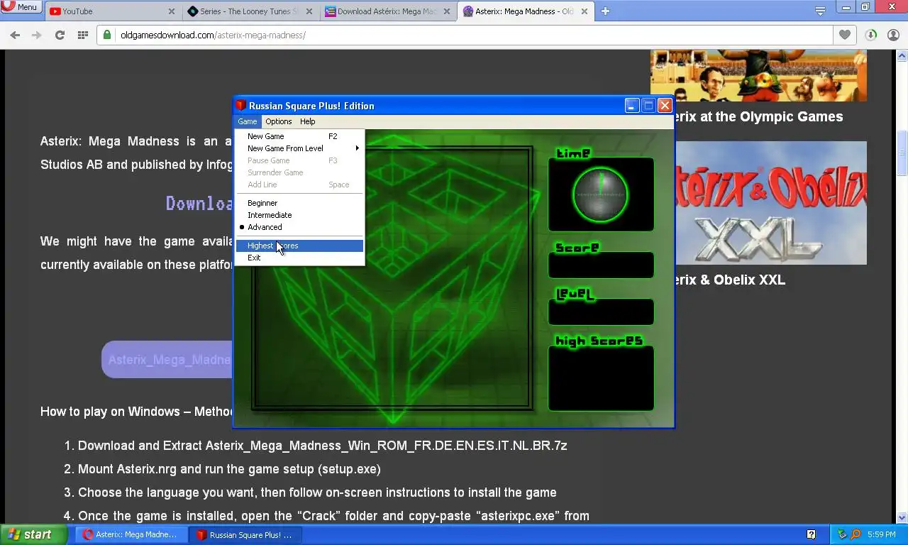The width and height of the screenshot is (908, 545).
Task: Click the help question mark tray icon
Action: point(811,534)
